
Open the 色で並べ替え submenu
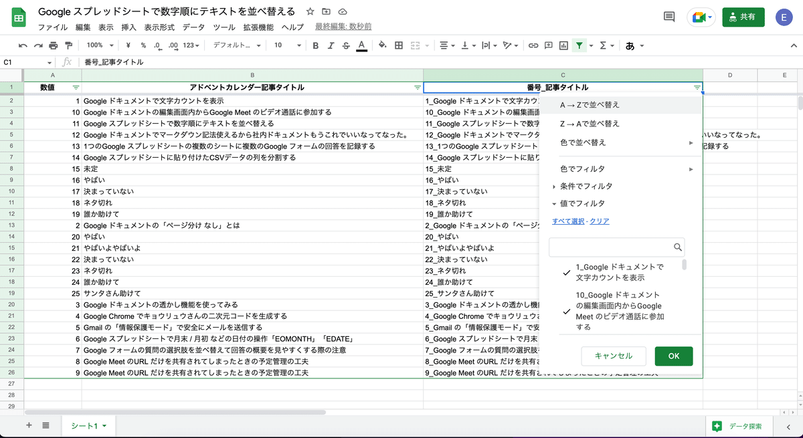pyautogui.click(x=620, y=142)
